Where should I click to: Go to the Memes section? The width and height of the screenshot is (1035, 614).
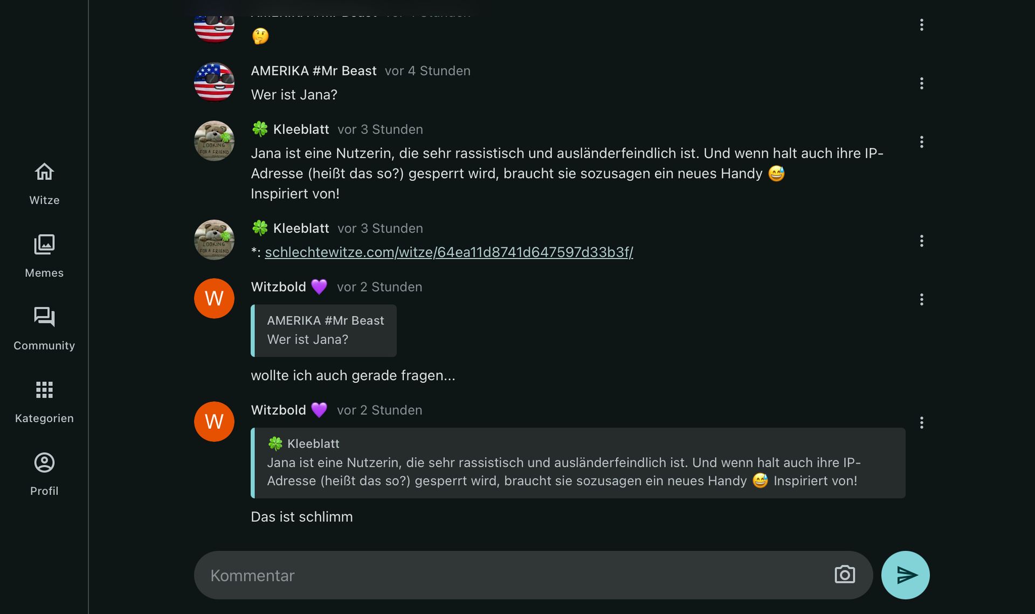[44, 256]
